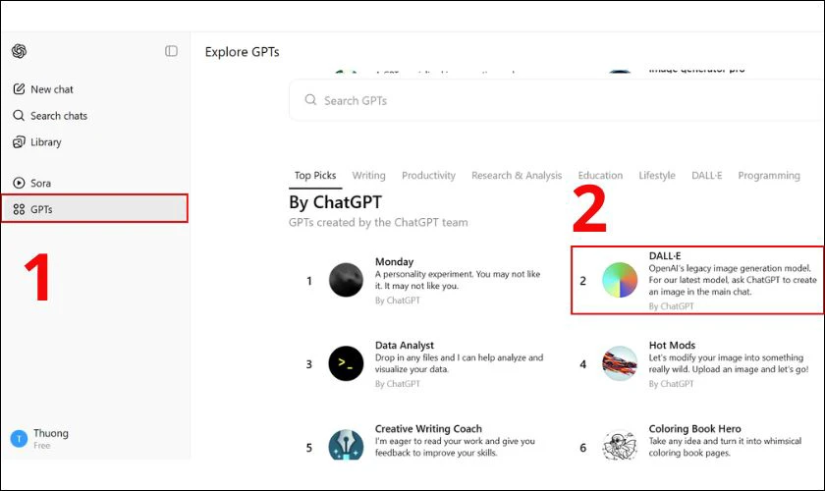825x491 pixels.
Task: Switch to the Research & Analysis tab
Action: pos(517,175)
